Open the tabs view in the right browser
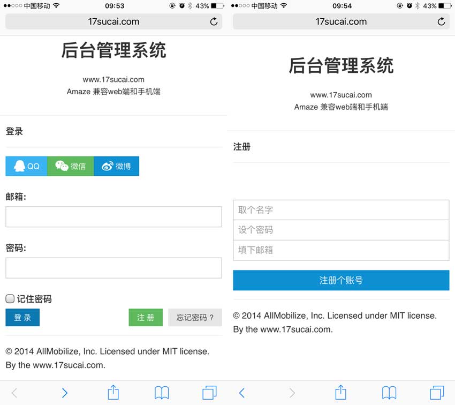 (437, 393)
